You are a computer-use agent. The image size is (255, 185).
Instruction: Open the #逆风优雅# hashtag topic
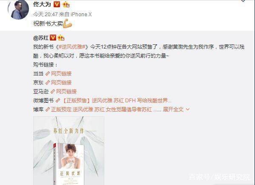coord(72,47)
